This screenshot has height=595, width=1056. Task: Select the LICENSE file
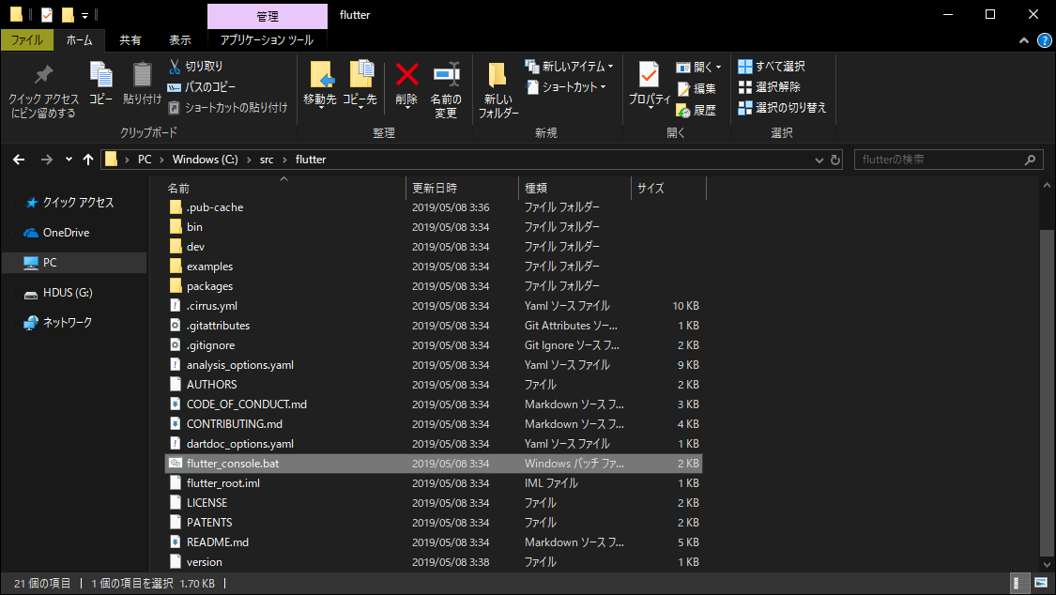coord(434,503)
